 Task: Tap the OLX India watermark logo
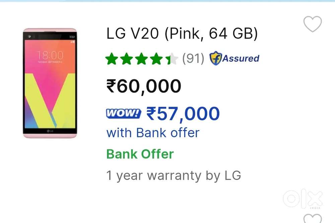click(303, 199)
